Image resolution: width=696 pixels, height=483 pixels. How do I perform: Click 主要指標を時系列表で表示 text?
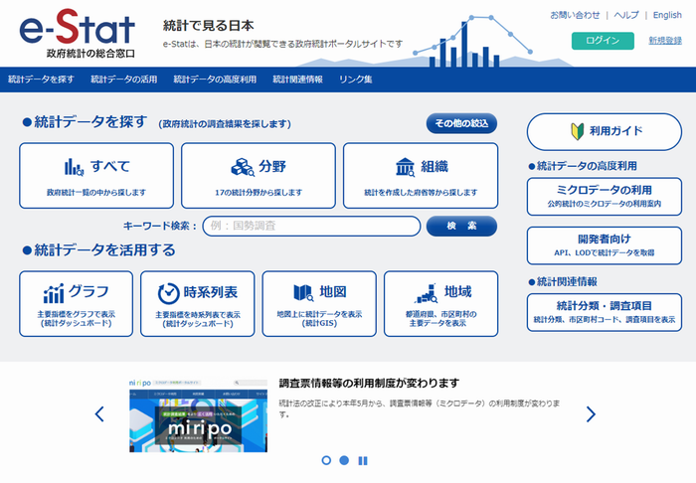tap(198, 314)
